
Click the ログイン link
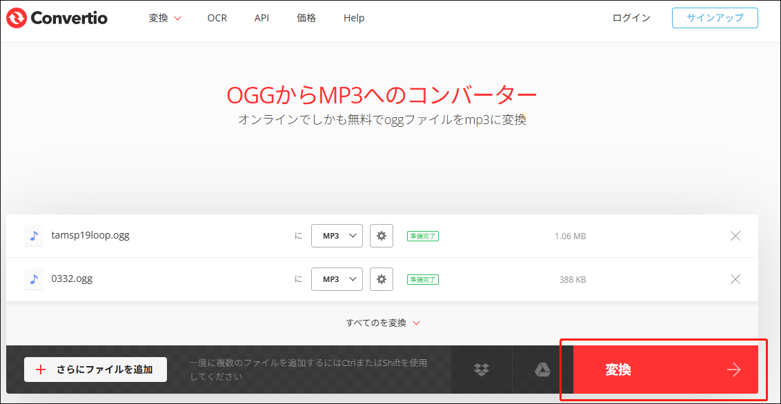click(631, 18)
